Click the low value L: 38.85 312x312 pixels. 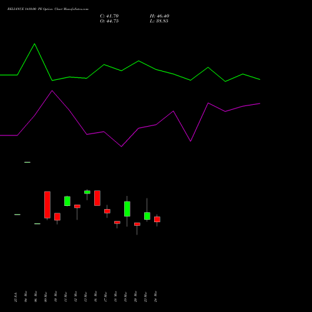159,21
